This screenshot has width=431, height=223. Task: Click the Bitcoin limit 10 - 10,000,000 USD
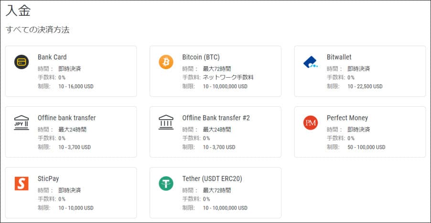pyautogui.click(x=225, y=87)
